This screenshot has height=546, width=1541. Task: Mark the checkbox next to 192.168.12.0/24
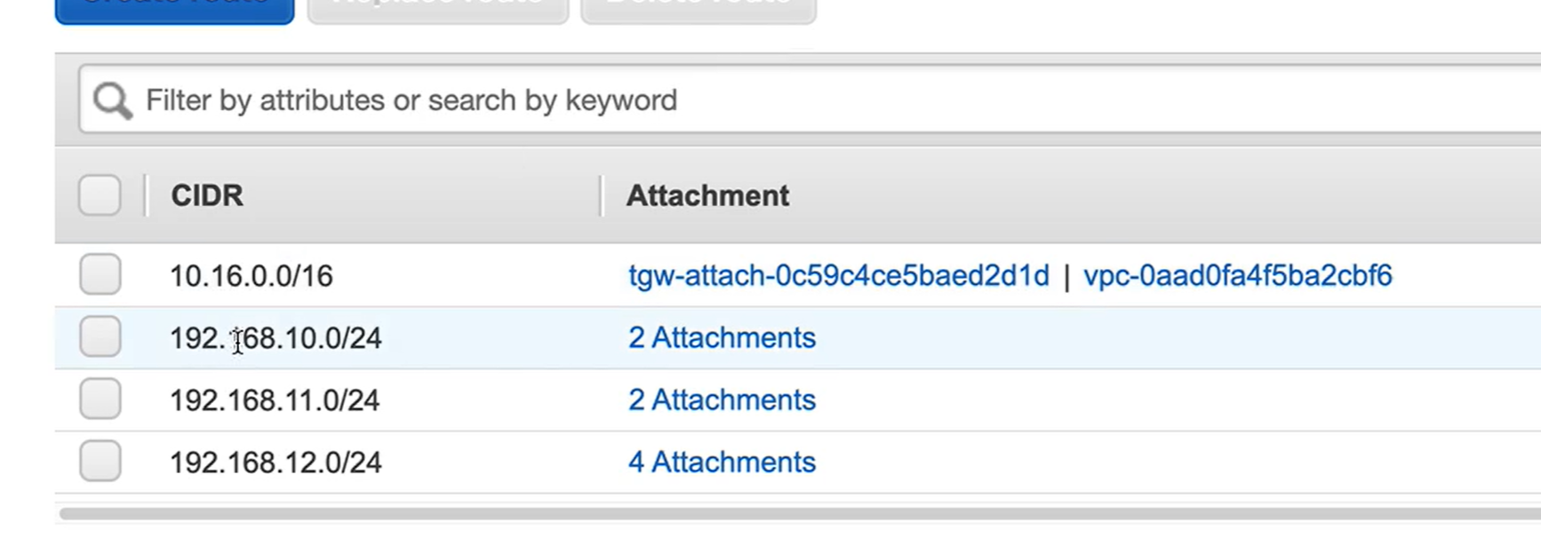(100, 461)
